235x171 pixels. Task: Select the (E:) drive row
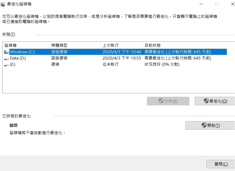pos(115,64)
